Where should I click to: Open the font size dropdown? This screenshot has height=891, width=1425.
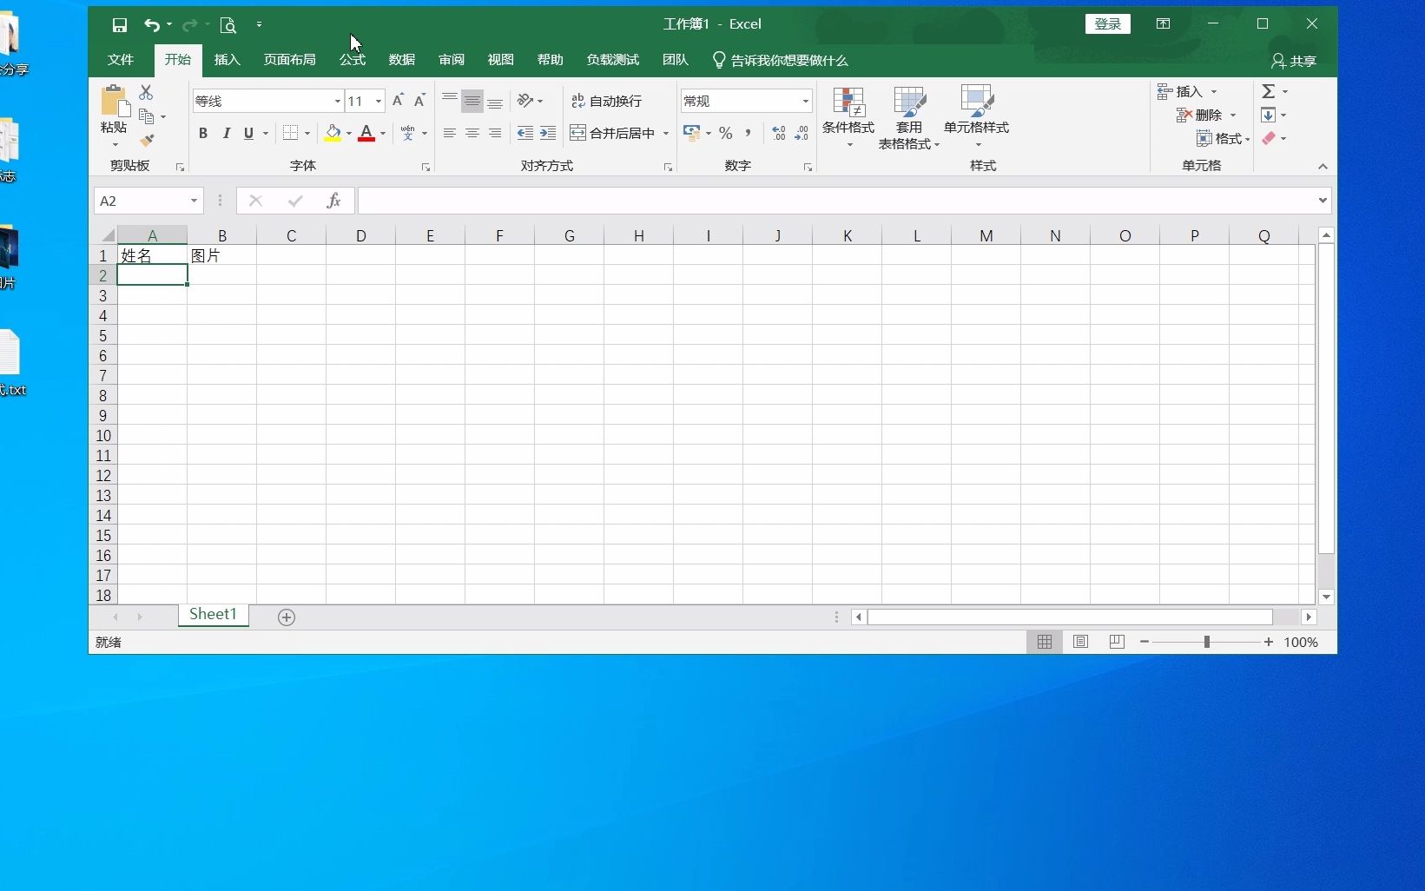[379, 101]
